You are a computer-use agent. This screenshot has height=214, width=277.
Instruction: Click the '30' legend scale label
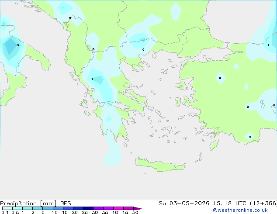95,212
